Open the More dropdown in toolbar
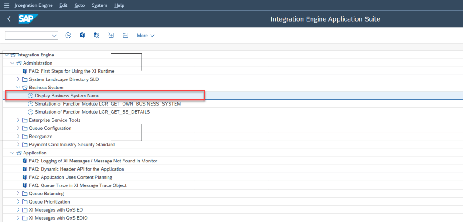Viewport: 463px width, 222px height. [146, 35]
